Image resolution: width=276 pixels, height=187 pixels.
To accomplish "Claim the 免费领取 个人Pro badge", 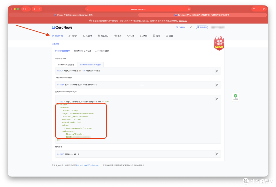I will pyautogui.click(x=219, y=43).
